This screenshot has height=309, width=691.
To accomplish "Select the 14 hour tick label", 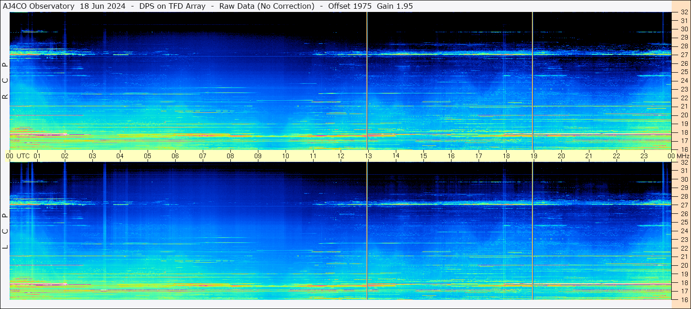I will tap(396, 156).
